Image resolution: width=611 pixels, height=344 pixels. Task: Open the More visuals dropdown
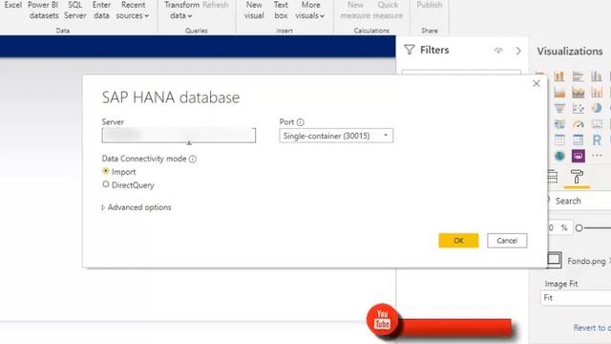click(x=309, y=11)
